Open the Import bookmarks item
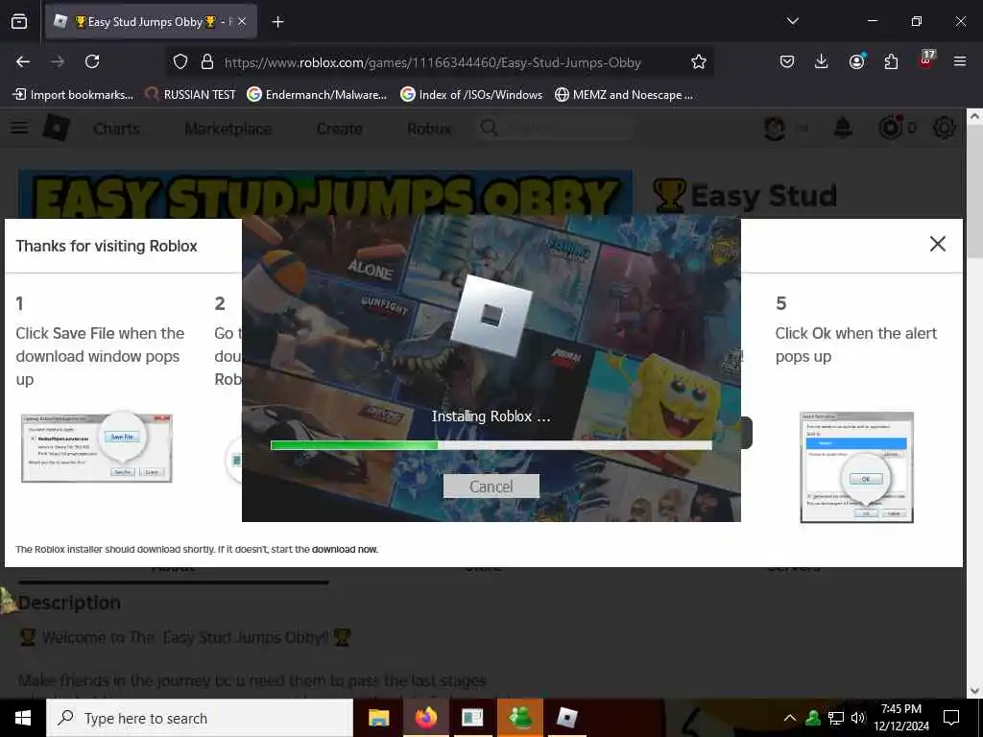Viewport: 983px width, 737px height. [73, 95]
